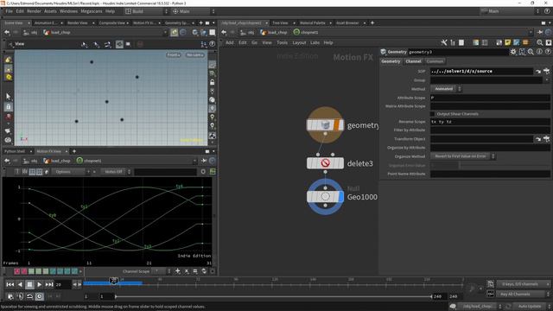Click the gear icon in Geometry parameter header
Image resolution: width=553 pixels, height=311 pixels.
coord(513,52)
